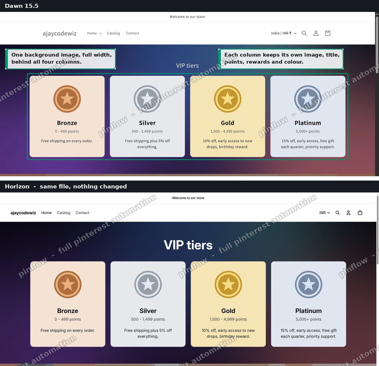Image resolution: width=379 pixels, height=366 pixels.
Task: Select Contact in the Horizon navigation
Action: (82, 213)
